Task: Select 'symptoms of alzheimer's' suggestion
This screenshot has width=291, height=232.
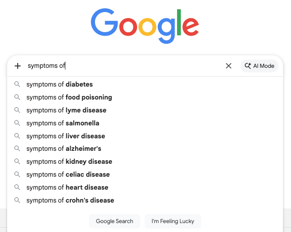Action: click(x=64, y=149)
